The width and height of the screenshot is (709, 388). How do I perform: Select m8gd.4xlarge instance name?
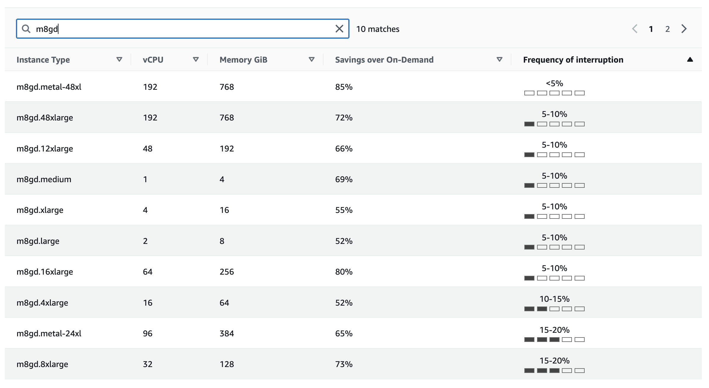tap(42, 303)
